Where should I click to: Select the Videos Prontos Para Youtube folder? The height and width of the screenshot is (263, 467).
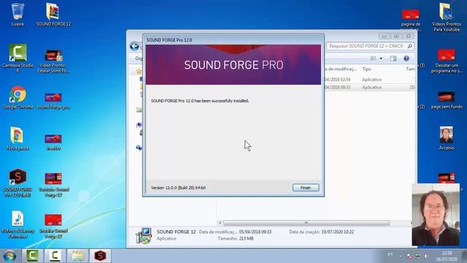(446, 17)
